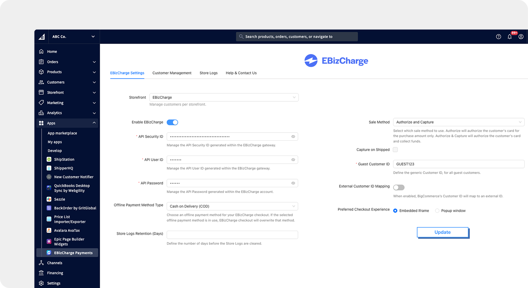
Task: Collapse the Apps menu chevron
Action: 94,123
